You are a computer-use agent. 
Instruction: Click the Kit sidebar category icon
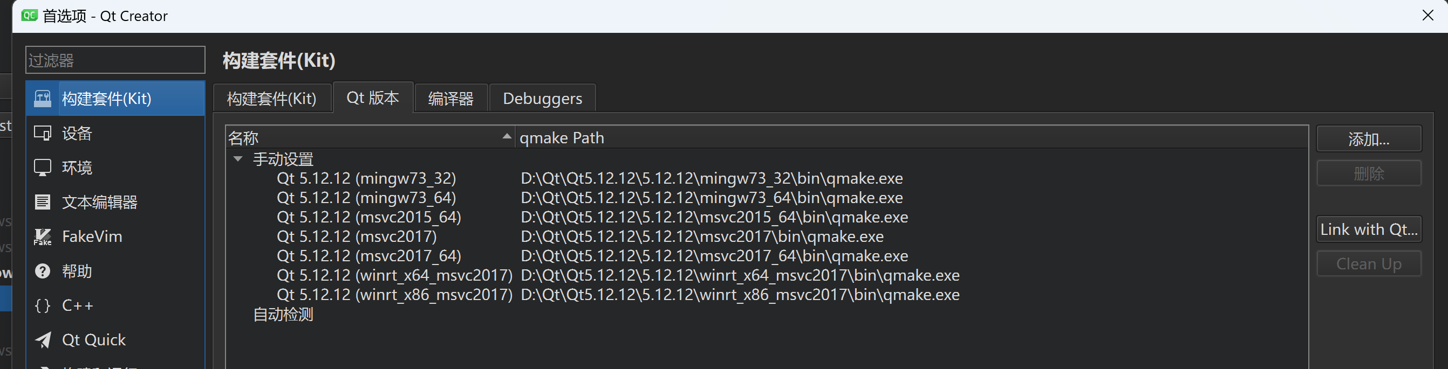tap(43, 98)
